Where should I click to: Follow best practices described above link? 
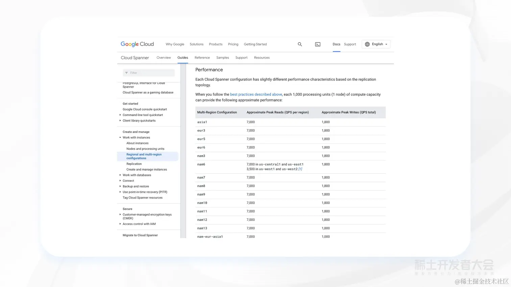[256, 94]
